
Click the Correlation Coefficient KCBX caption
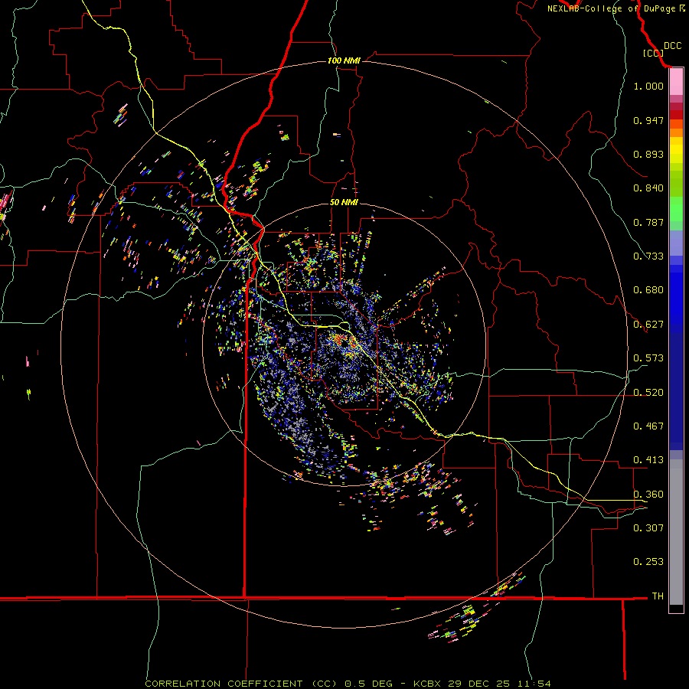tap(348, 684)
